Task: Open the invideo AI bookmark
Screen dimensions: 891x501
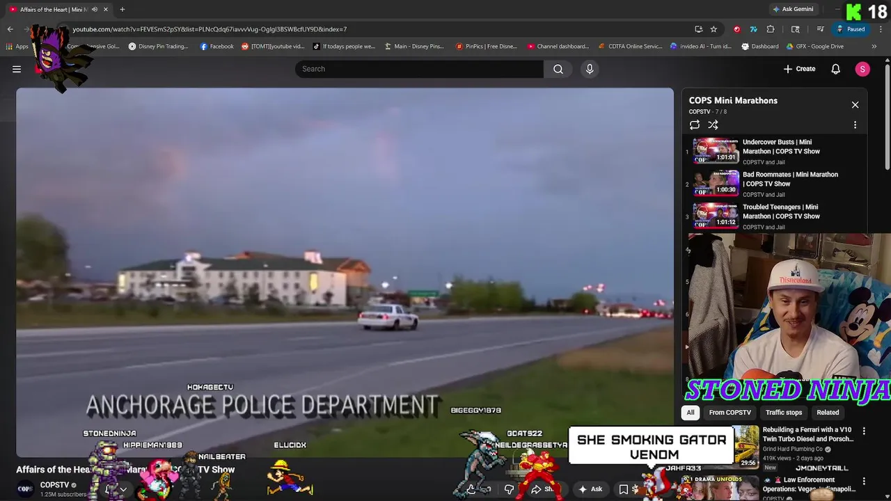Action: (x=701, y=47)
